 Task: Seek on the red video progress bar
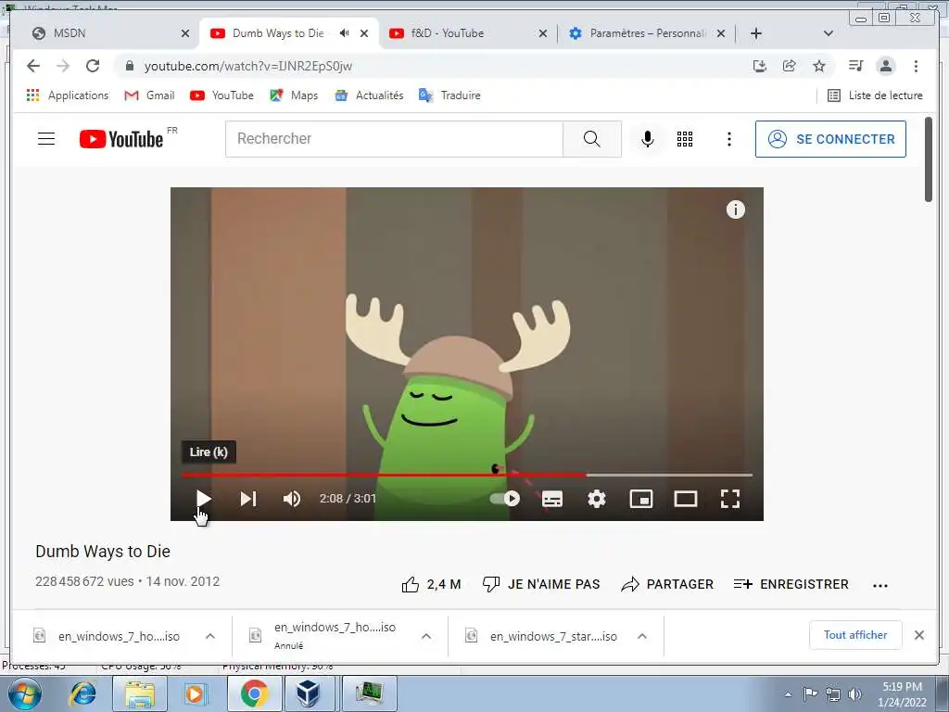click(x=384, y=476)
